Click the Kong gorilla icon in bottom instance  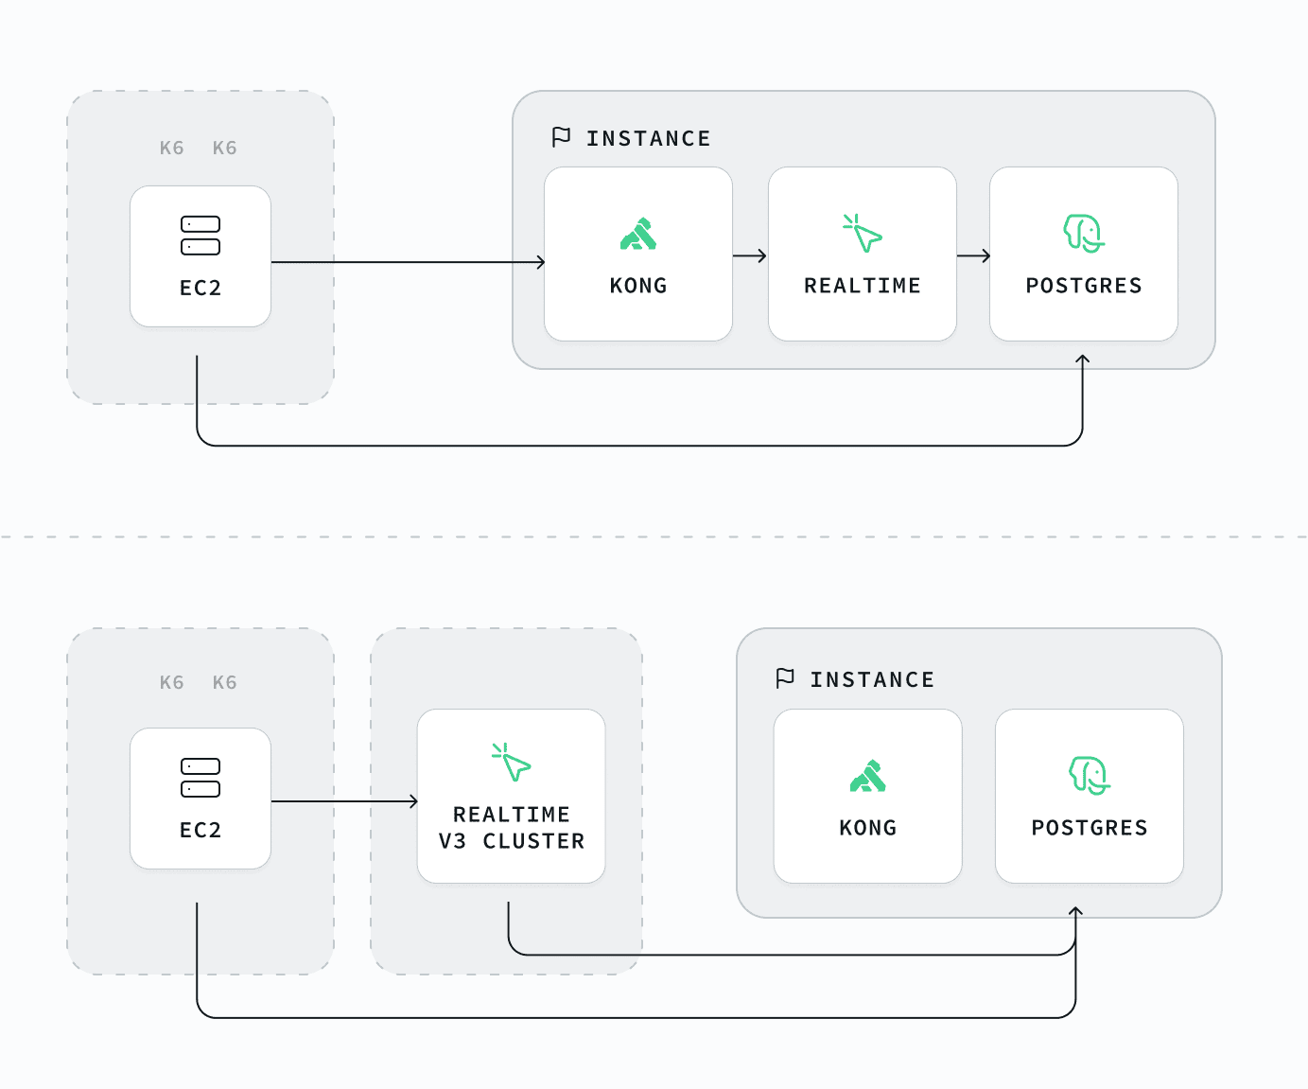click(x=868, y=776)
